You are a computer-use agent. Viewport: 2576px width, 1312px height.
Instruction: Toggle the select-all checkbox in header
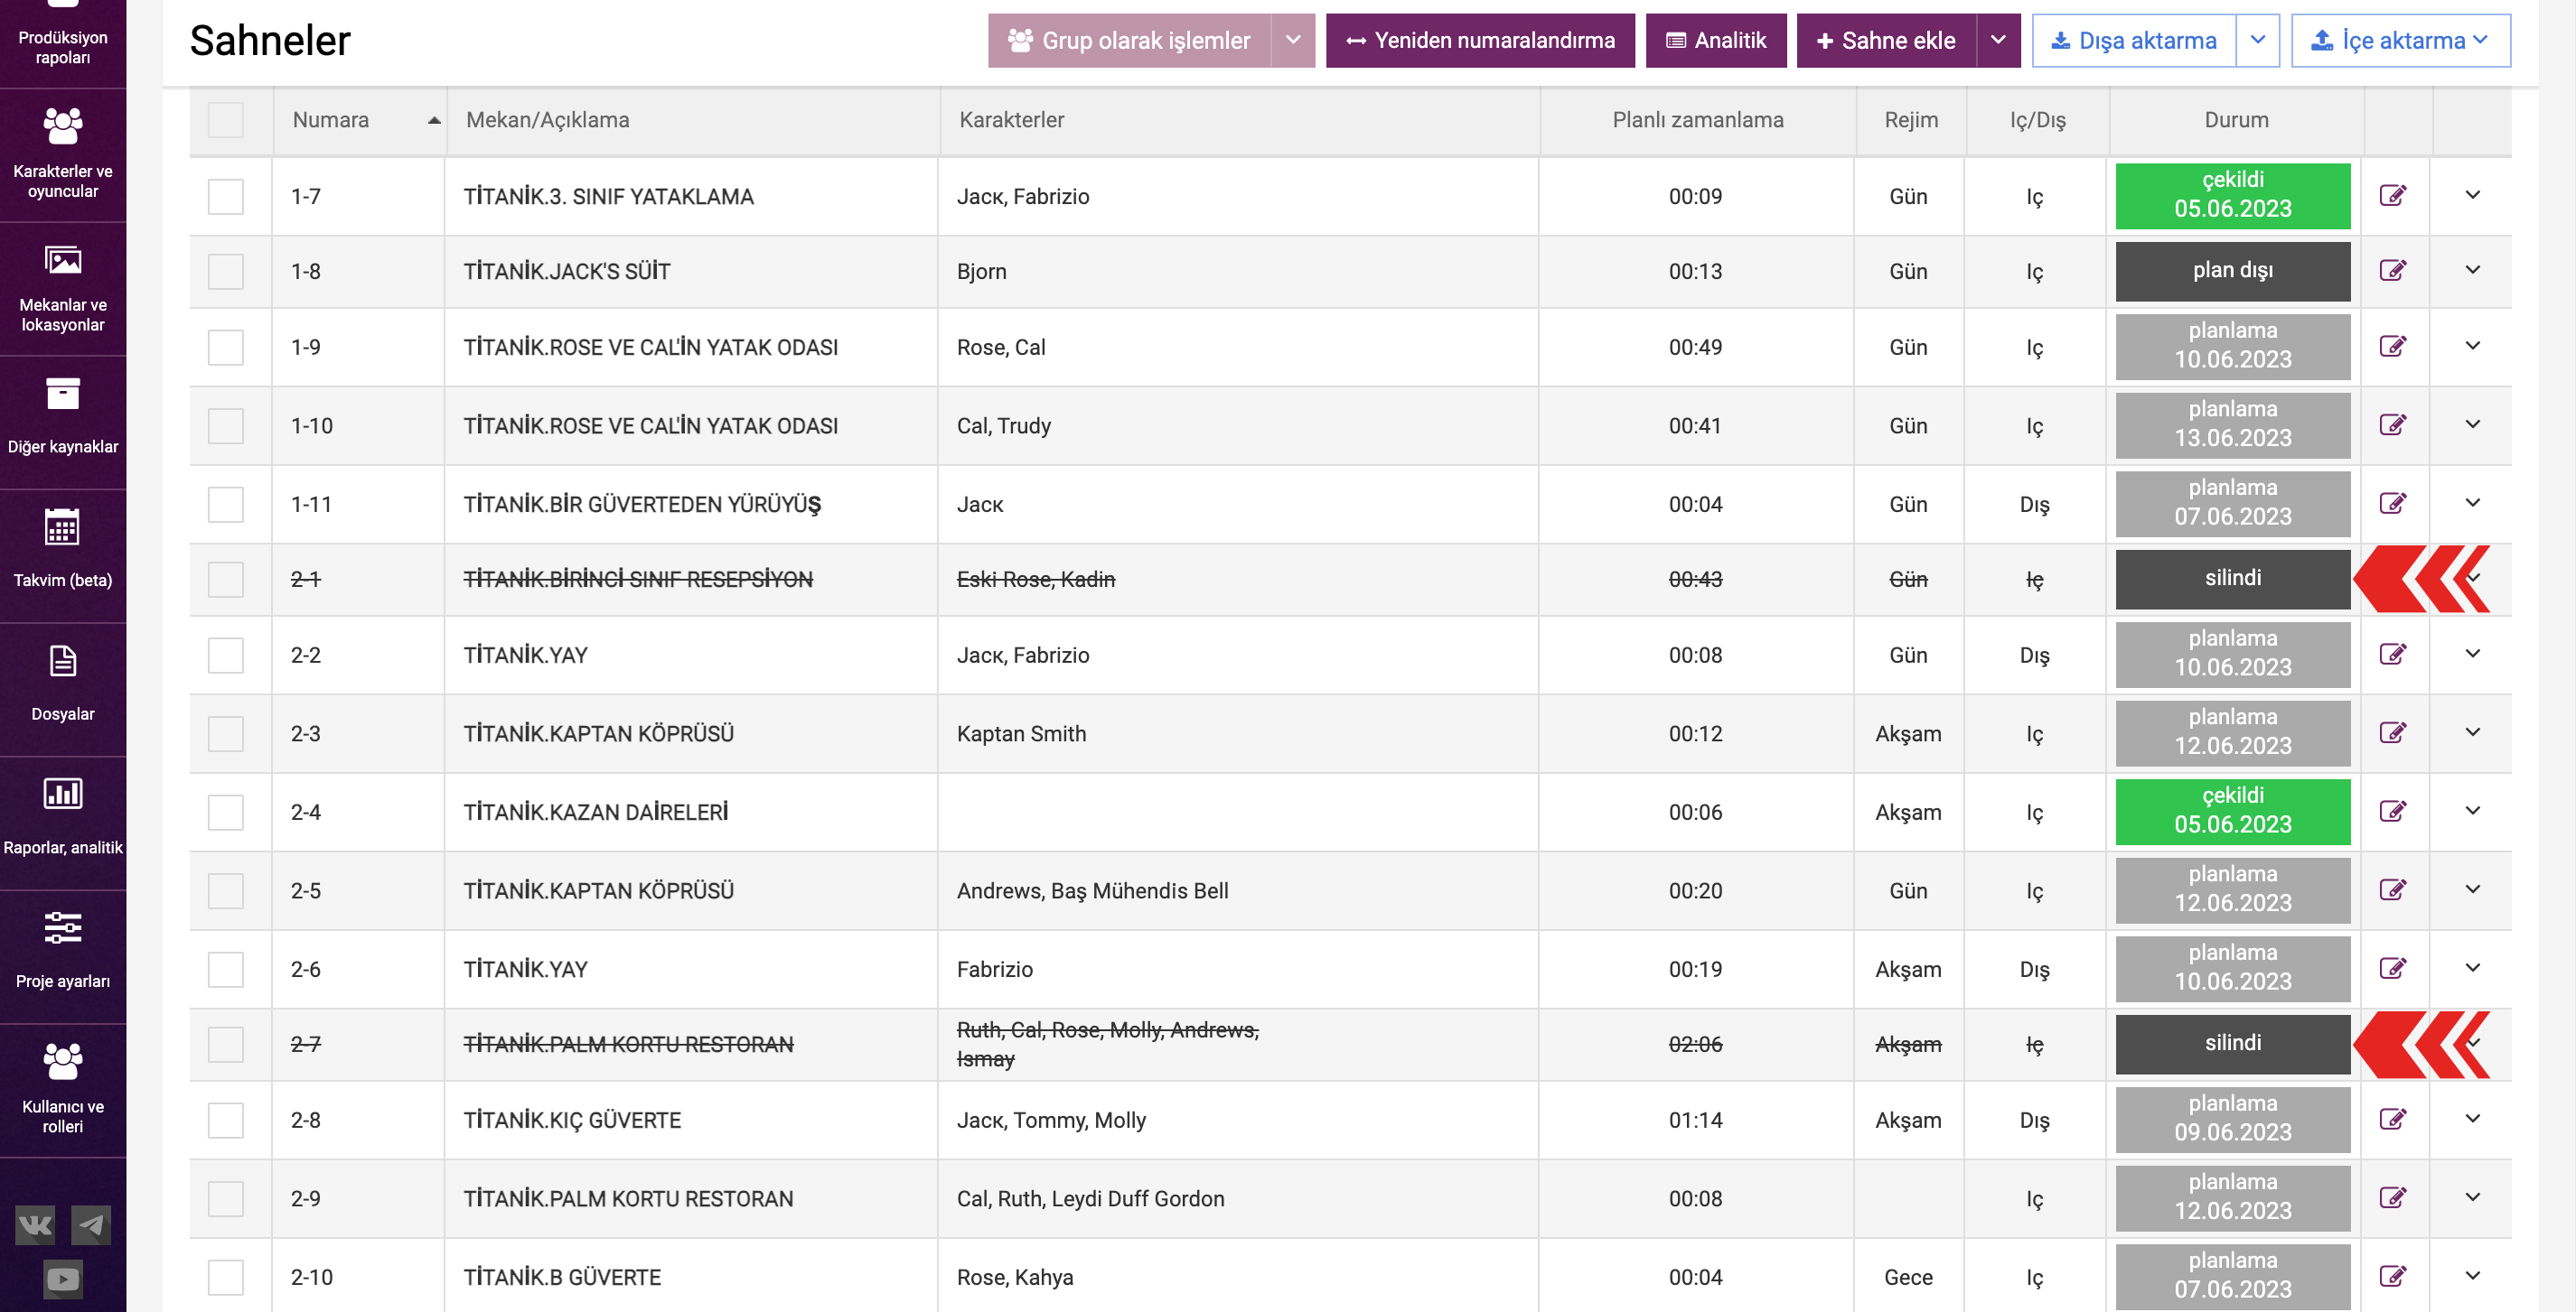[226, 120]
